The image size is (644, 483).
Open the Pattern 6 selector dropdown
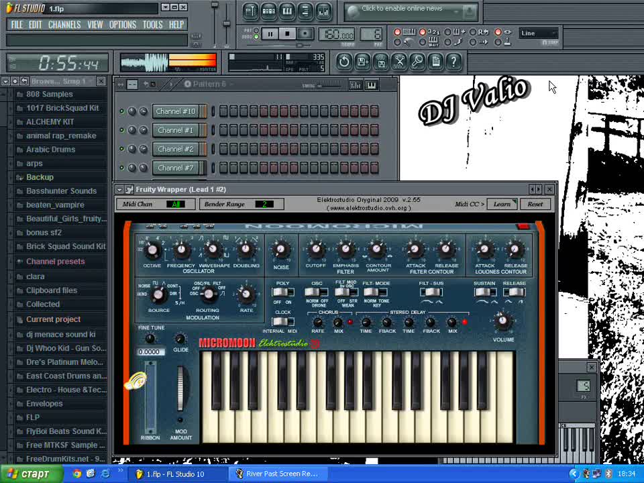tap(209, 85)
